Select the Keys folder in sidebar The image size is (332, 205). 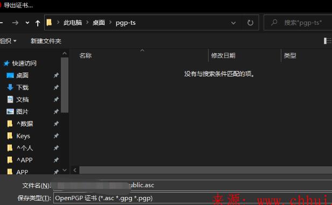(23, 136)
